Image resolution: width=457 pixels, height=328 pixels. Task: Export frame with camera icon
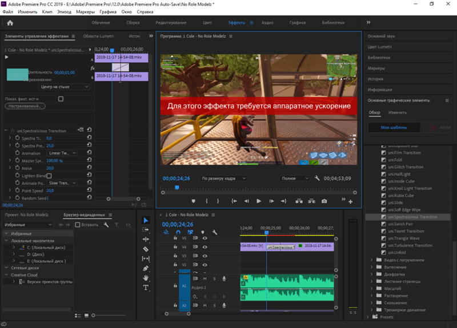(324, 201)
